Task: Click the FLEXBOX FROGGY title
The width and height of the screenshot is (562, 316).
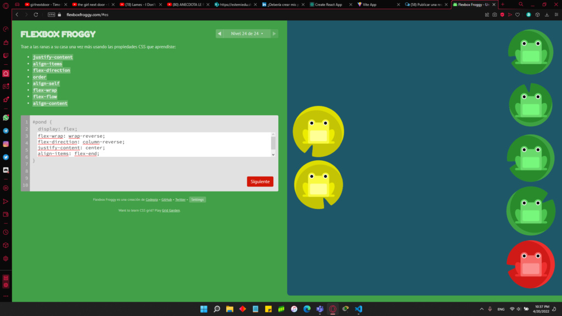Action: 58,35
